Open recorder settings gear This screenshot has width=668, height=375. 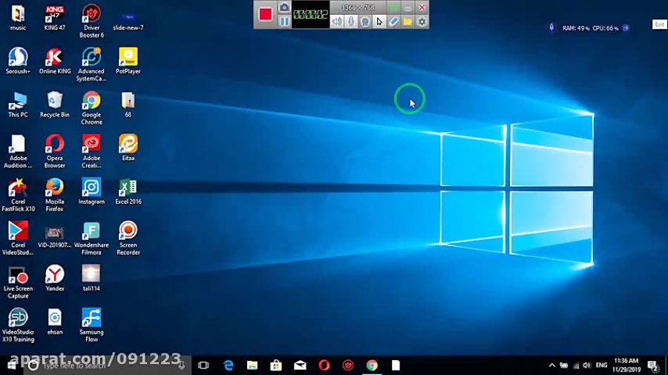click(422, 21)
